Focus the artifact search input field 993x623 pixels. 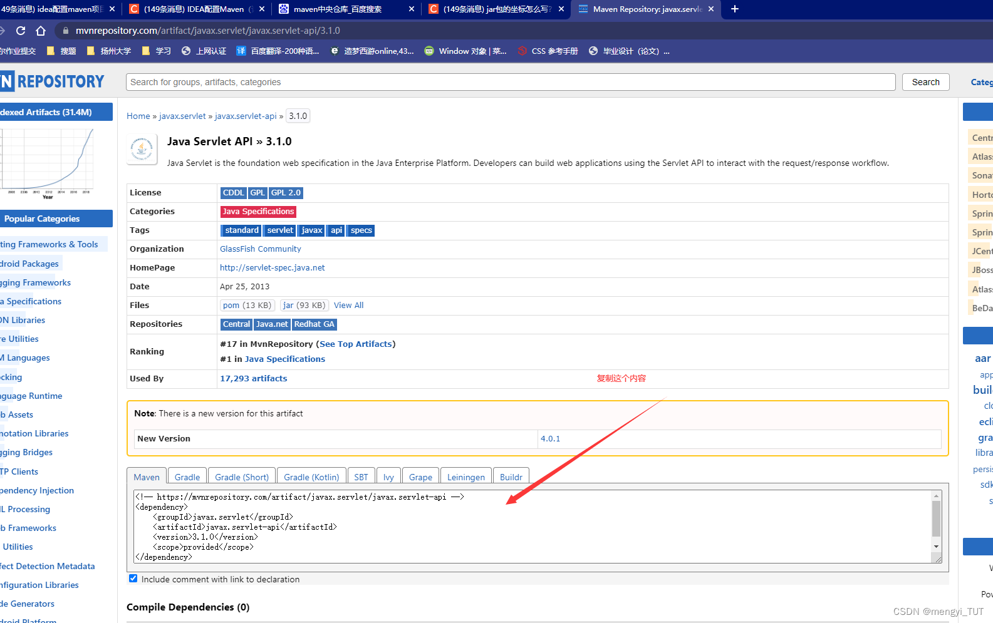tap(511, 82)
